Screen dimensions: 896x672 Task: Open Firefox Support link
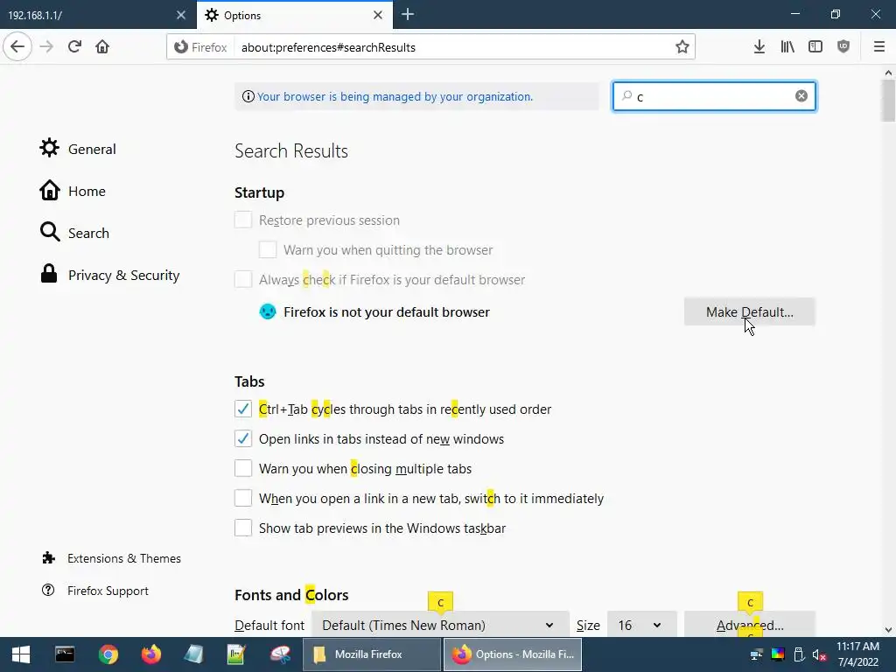94,591
